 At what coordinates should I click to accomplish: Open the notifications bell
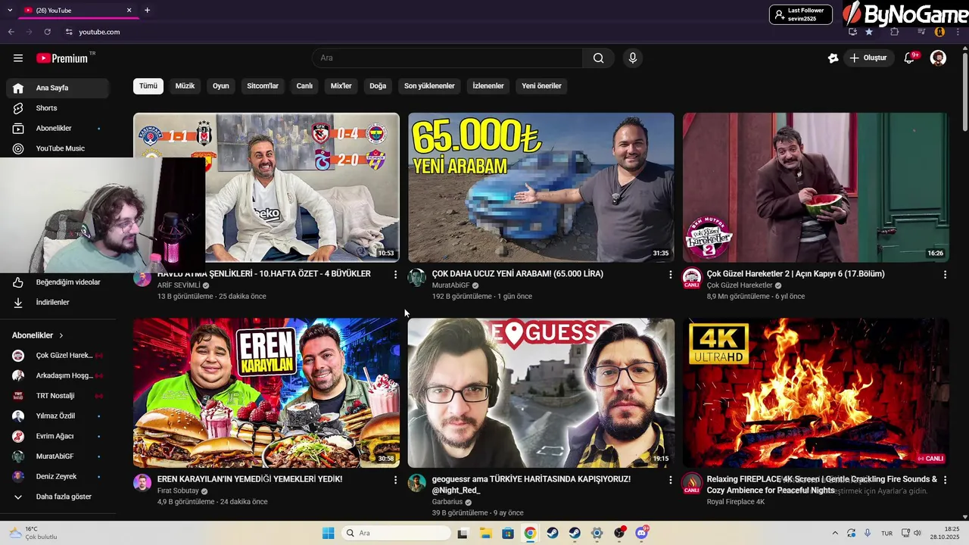pyautogui.click(x=910, y=58)
